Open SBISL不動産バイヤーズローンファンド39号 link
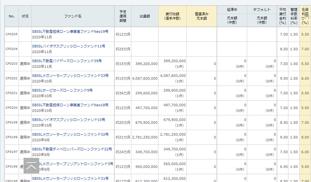 pyautogui.click(x=67, y=61)
